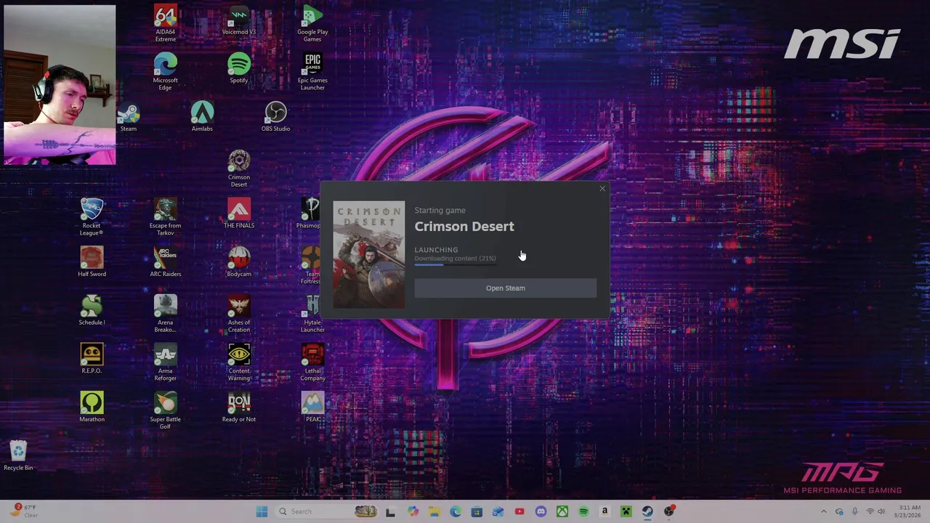
Task: Select Marathon desktop icon
Action: [92, 408]
